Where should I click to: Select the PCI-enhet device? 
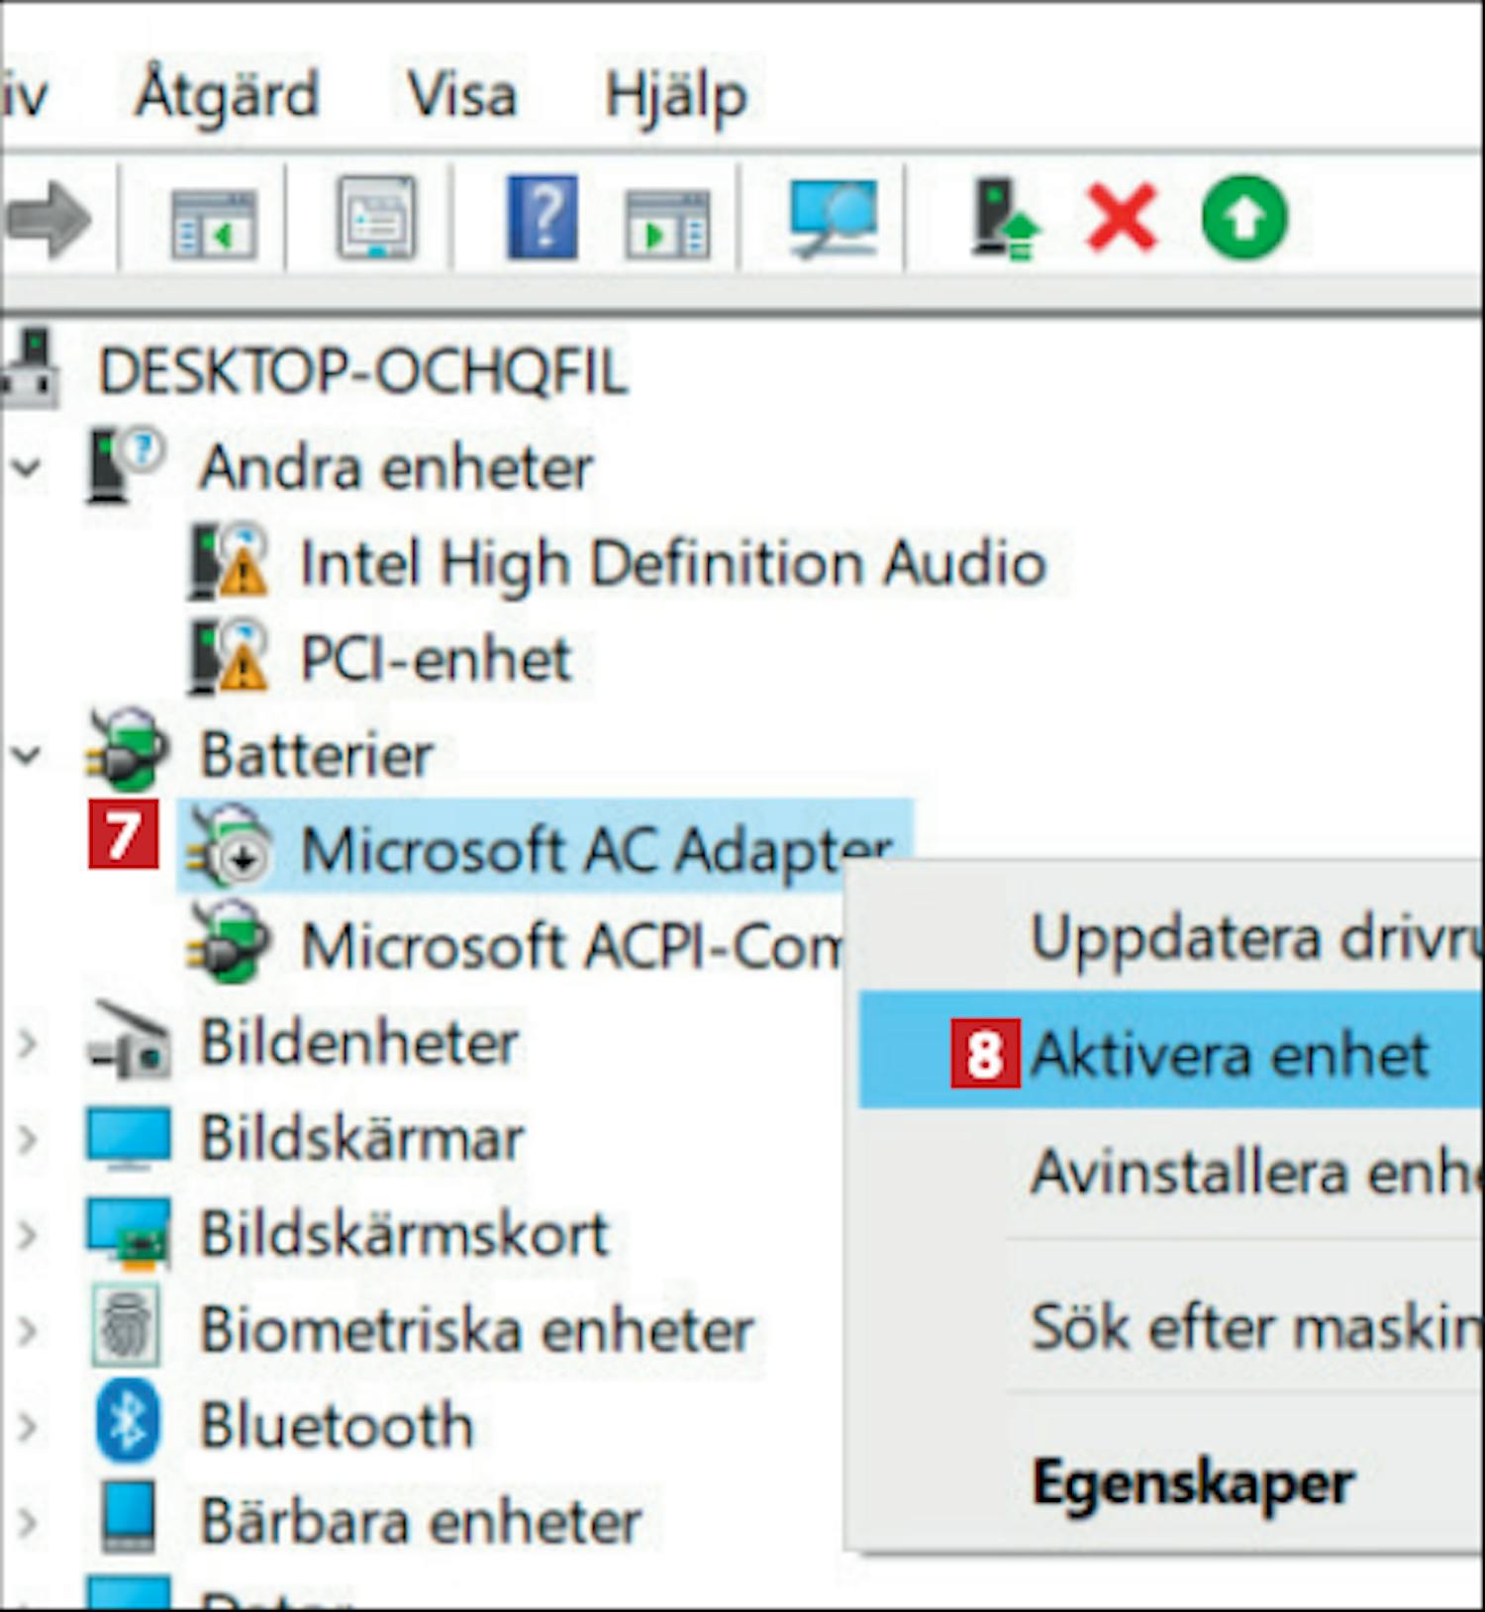point(436,659)
